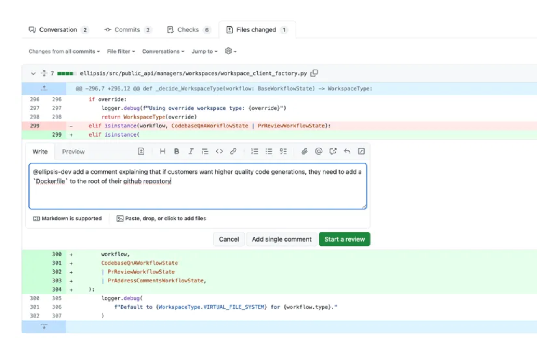Screen dimensions: 555x359
Task: Click the expand all diff lines icon
Action: point(44,73)
